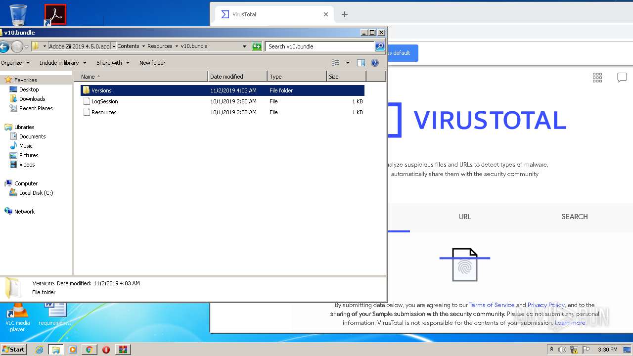Screen dimensions: 633x356
Task: Open the Privacy Policy link
Action: click(x=546, y=305)
